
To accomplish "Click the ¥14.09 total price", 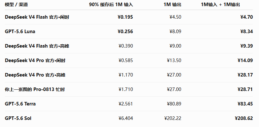I will pyautogui.click(x=245, y=60).
